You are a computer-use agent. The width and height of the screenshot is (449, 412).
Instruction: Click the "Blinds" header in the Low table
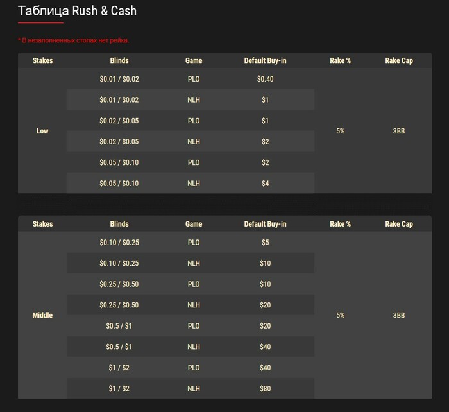click(x=119, y=61)
